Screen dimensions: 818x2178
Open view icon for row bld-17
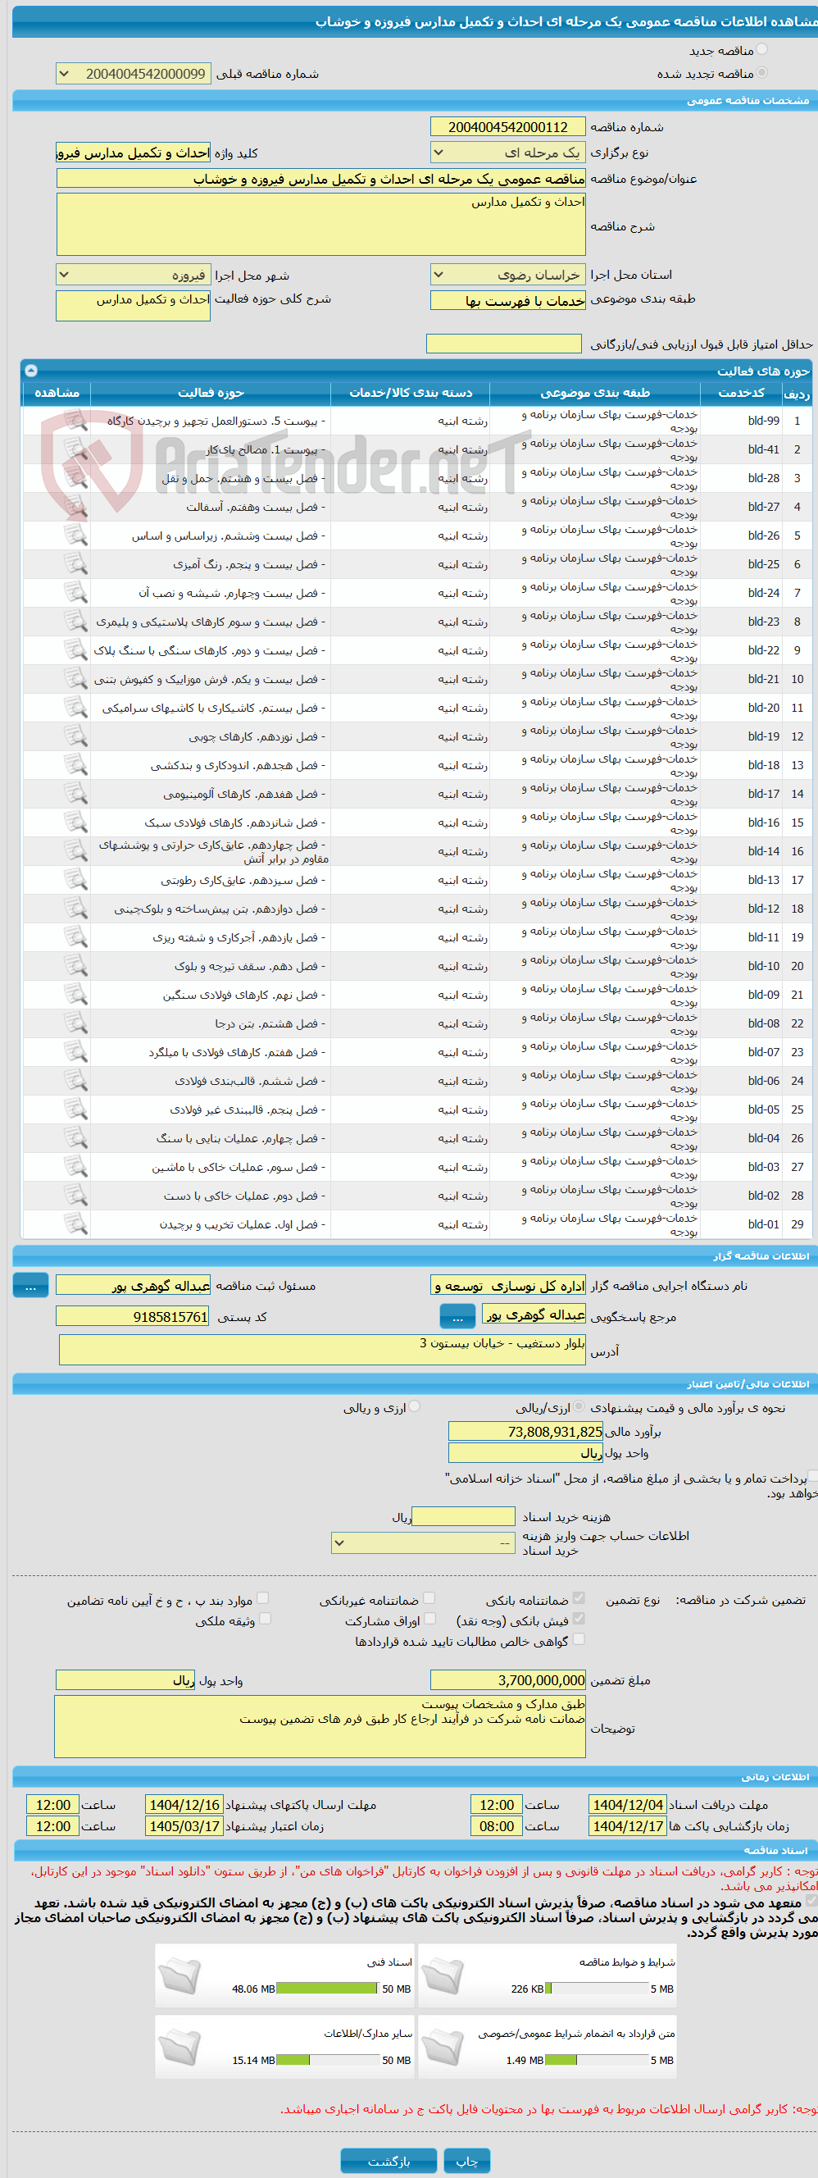pos(76,794)
